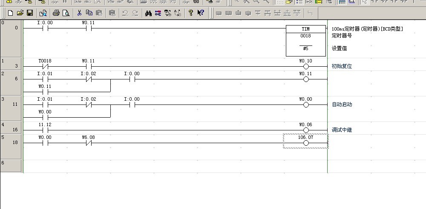Save the project with the floppy disk icon
Viewport: 426px width, 209px height.
(29, 13)
